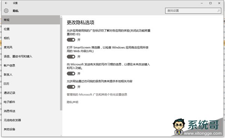
Task: Open the 位置 privacy category
Action: coord(31,29)
